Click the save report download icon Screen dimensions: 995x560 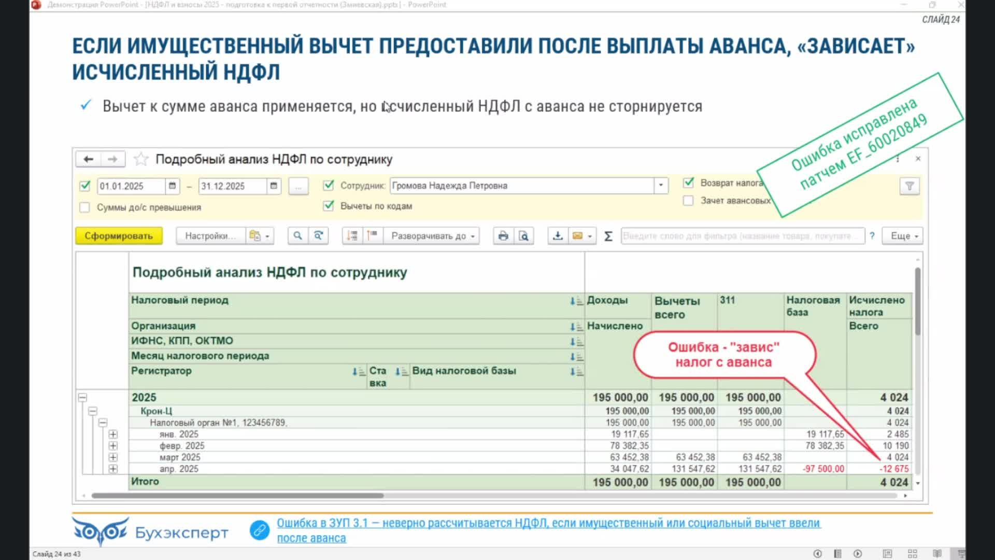click(x=558, y=236)
